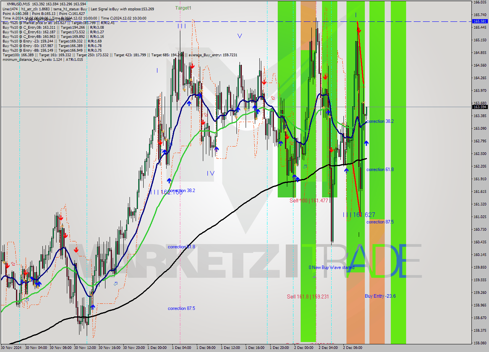The height and width of the screenshot is (352, 489).
Task: Click the 163.090 price axis label
Action: (480, 129)
